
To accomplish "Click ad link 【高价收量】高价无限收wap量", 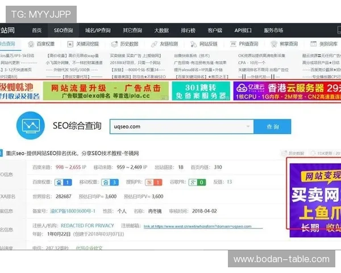I will tap(73, 56).
